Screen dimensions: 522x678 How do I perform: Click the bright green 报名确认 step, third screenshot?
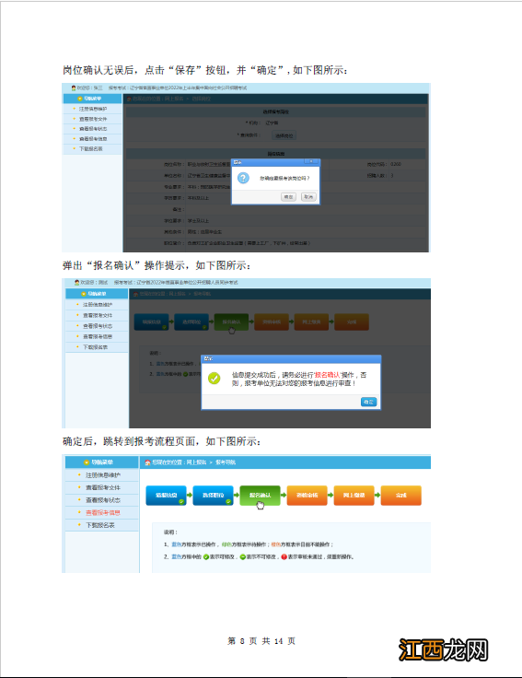(261, 496)
